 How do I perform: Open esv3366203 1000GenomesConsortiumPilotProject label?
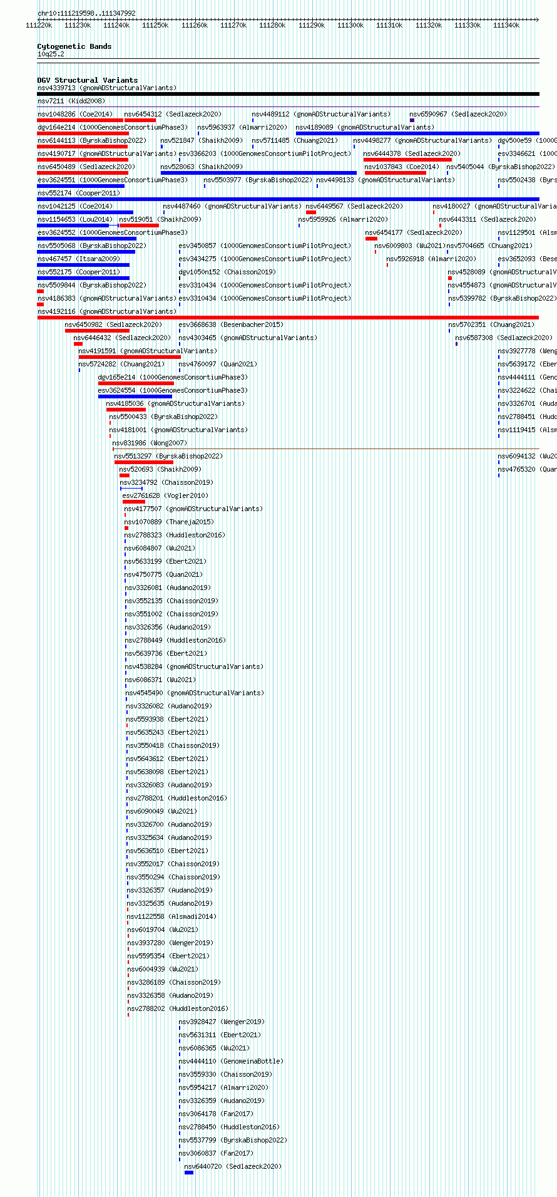coord(265,153)
